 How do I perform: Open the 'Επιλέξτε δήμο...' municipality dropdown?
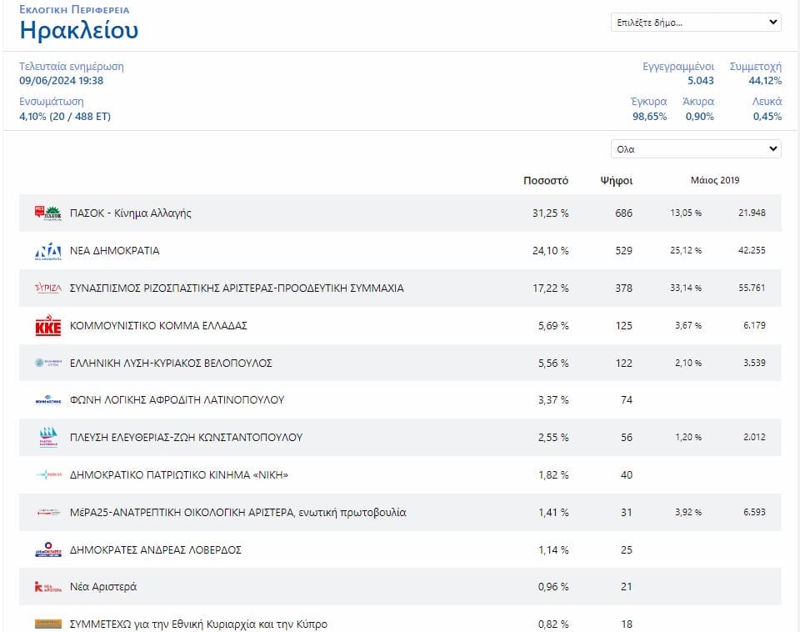point(696,23)
